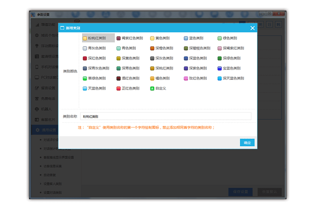
Task: Collapse the 通用设置 sidebar section
Action: click(45, 130)
